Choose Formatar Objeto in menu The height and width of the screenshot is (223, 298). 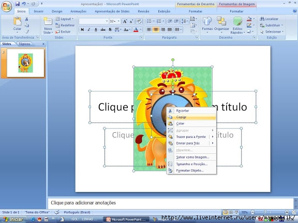pyautogui.click(x=191, y=170)
